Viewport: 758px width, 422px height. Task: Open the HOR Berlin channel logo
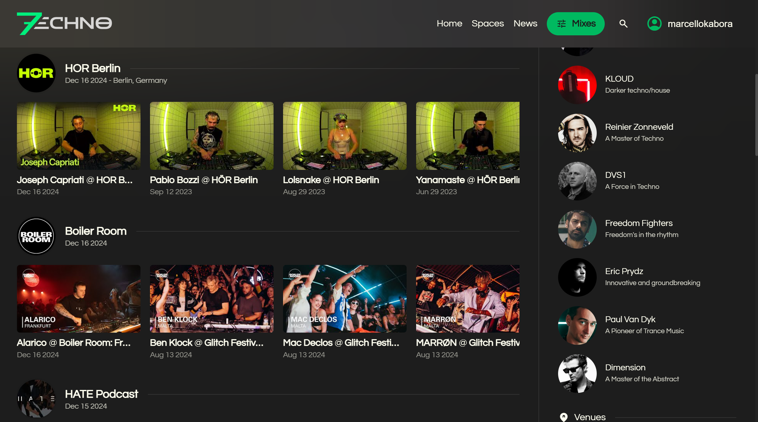click(x=36, y=73)
